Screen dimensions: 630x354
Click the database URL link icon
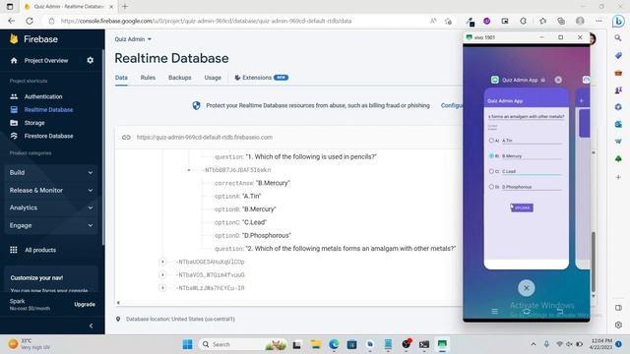click(126, 138)
